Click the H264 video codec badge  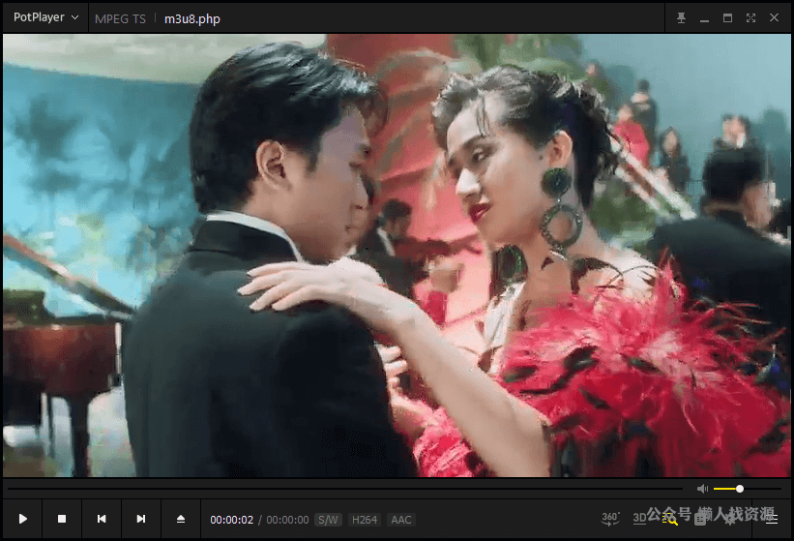365,520
